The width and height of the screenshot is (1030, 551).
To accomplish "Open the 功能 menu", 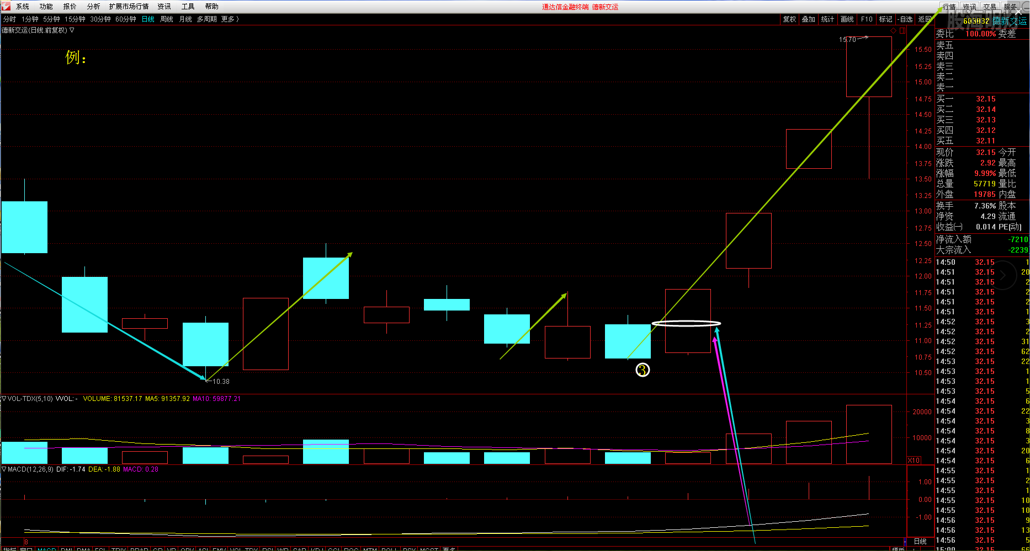I will pos(46,7).
